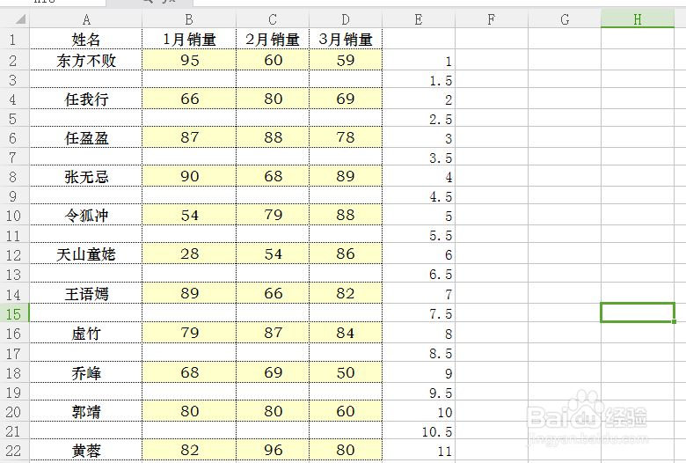Select the name cell 黄蓉
Image resolution: width=686 pixels, height=463 pixels.
click(x=86, y=450)
